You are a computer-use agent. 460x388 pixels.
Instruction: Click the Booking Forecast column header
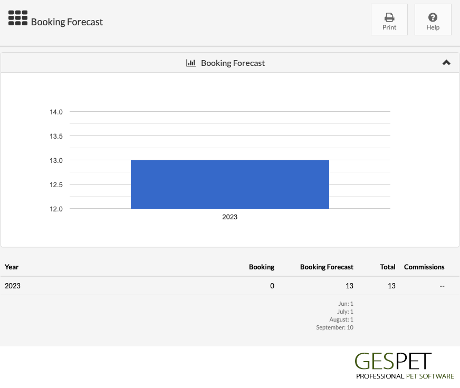(327, 267)
